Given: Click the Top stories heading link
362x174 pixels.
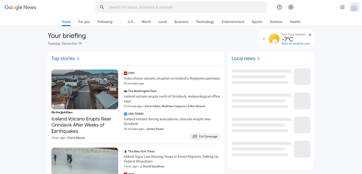Looking at the screenshot, I should coord(63,59).
